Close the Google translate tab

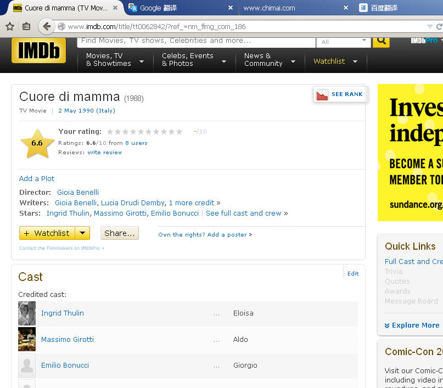pyautogui.click(x=231, y=8)
